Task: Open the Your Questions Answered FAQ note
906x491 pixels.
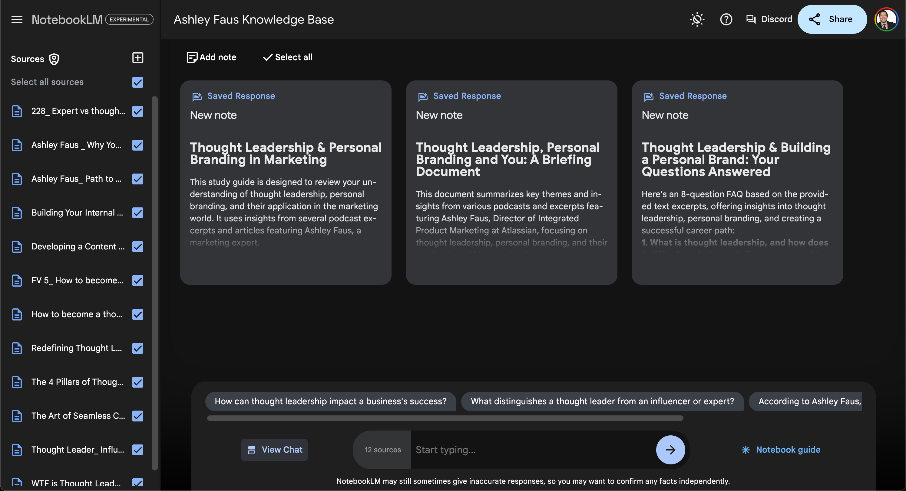Action: tap(737, 183)
